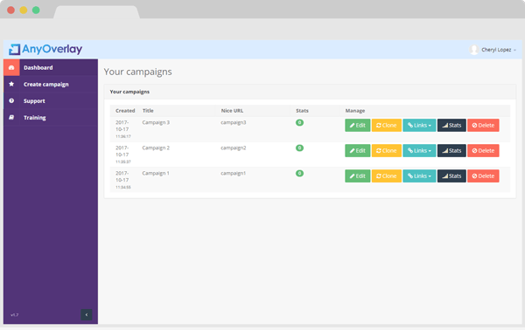Click the 'Title' column header
Screen dimensions: 525x330
(148, 111)
